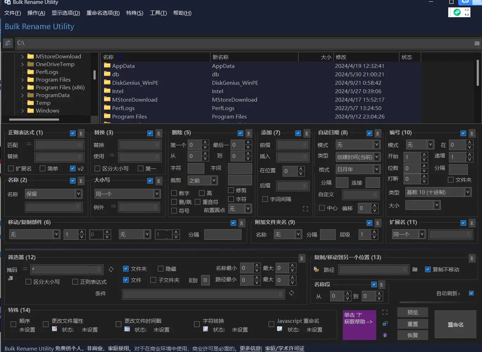The height and width of the screenshot is (352, 482).
Task: Reset 自动日期 (8) with its R button
Action: coord(378,134)
